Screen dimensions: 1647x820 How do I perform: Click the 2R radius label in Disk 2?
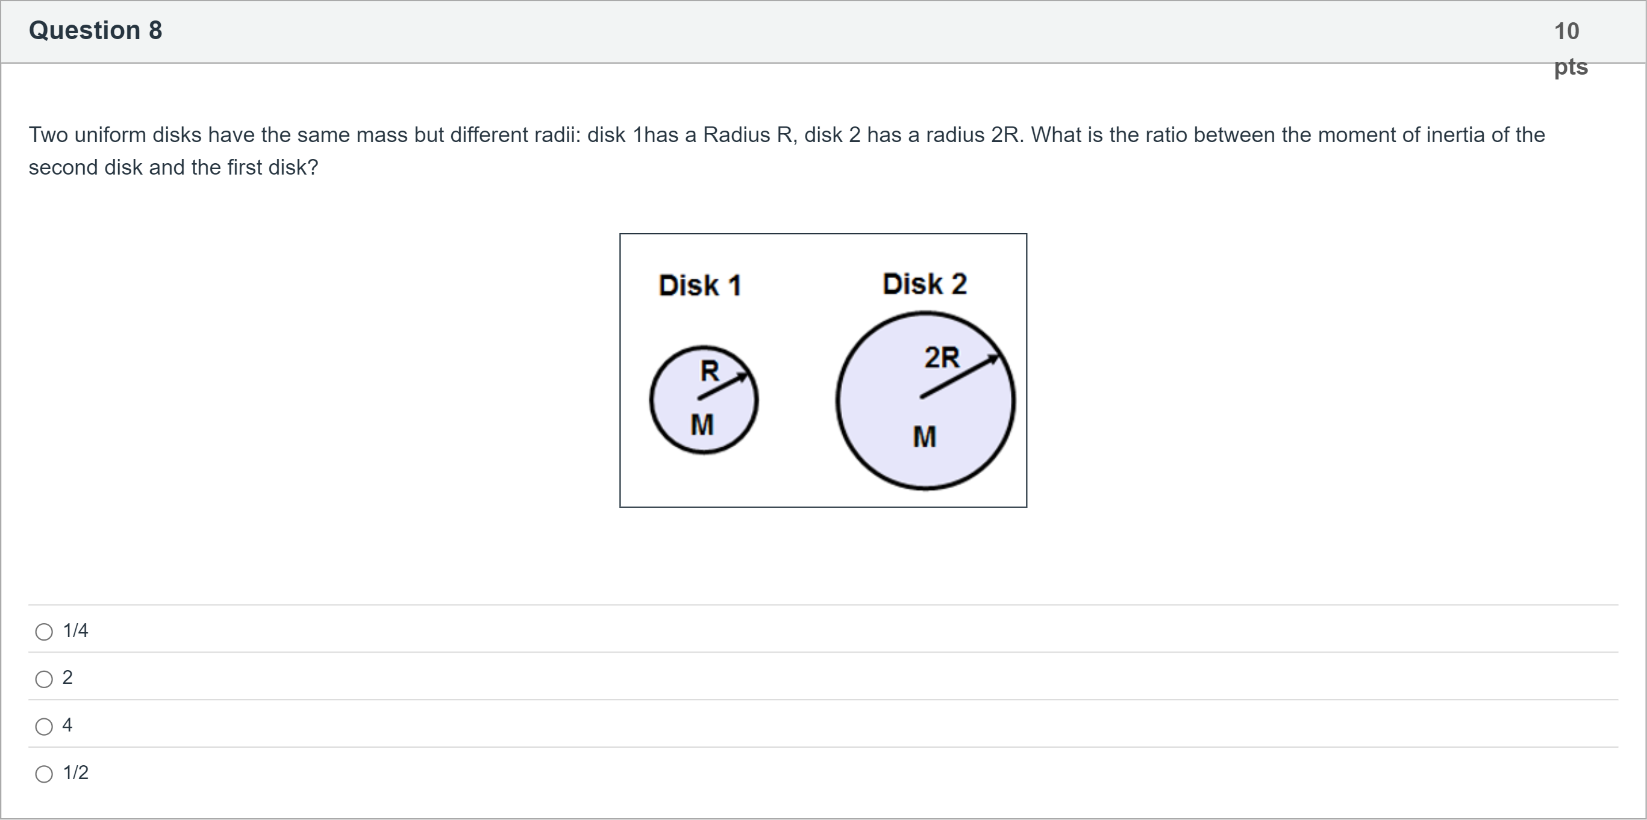tap(942, 356)
